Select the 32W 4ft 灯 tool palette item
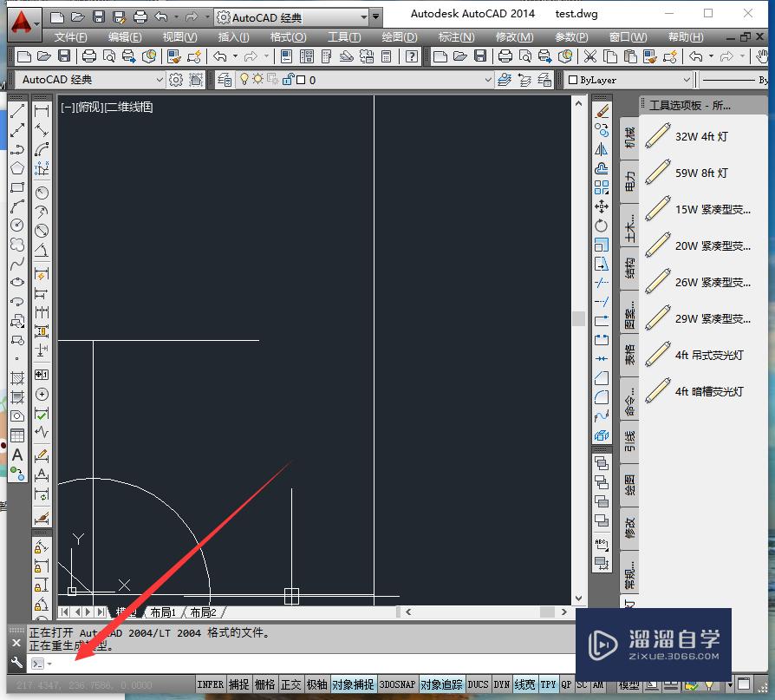Viewport: 775px width, 700px height. [x=702, y=136]
